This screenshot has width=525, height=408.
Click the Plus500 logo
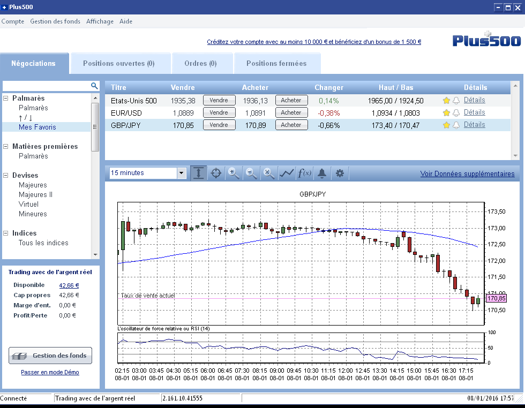[x=486, y=40]
